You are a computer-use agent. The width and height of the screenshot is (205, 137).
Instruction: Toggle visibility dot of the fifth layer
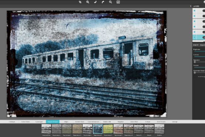point(194,32)
